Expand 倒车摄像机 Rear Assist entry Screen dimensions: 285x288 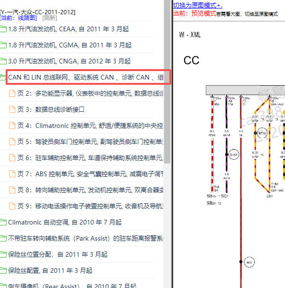pyautogui.click(x=72, y=286)
